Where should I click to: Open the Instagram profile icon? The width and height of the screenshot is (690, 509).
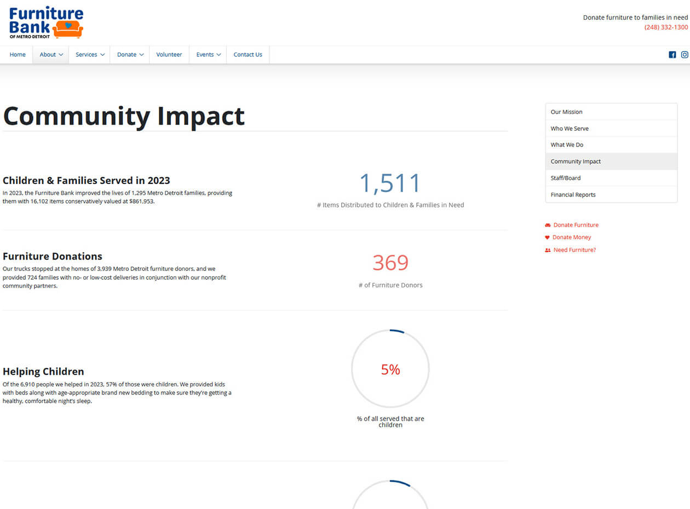tap(685, 55)
